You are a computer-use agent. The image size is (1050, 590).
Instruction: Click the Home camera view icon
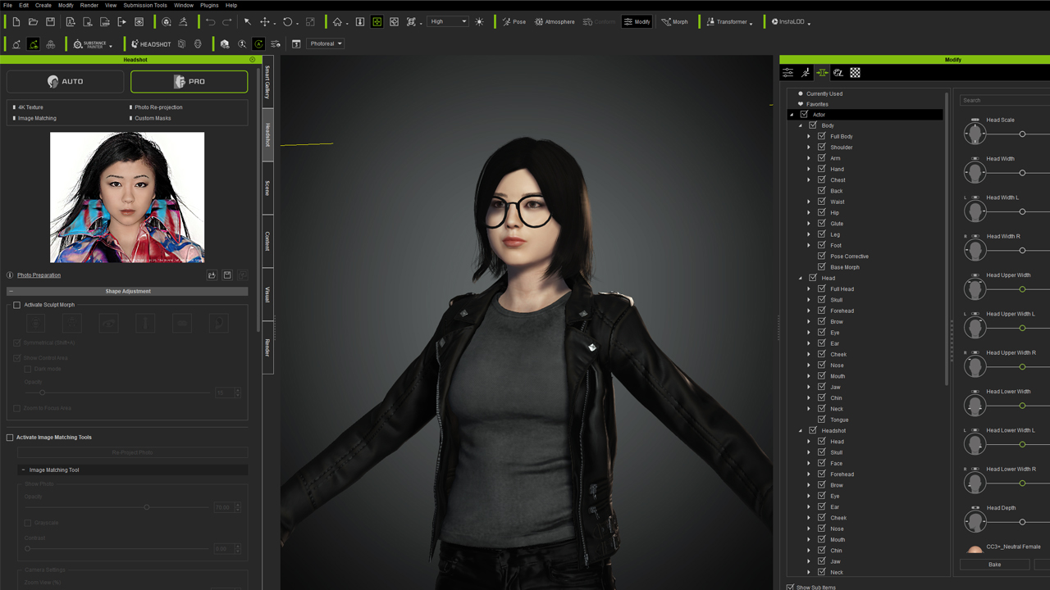pos(336,21)
